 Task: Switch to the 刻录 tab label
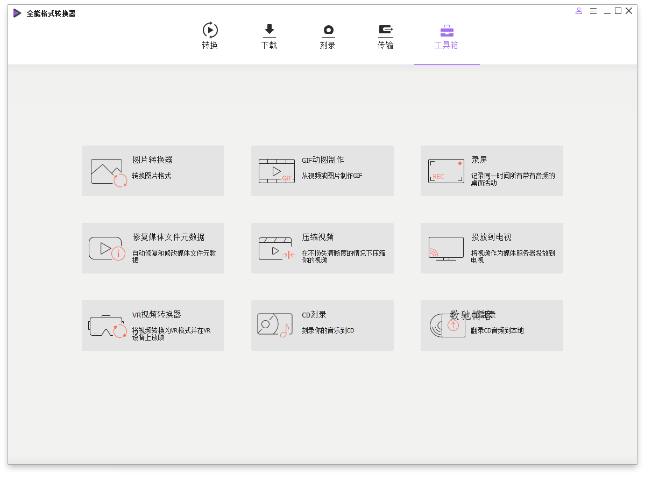[x=328, y=45]
